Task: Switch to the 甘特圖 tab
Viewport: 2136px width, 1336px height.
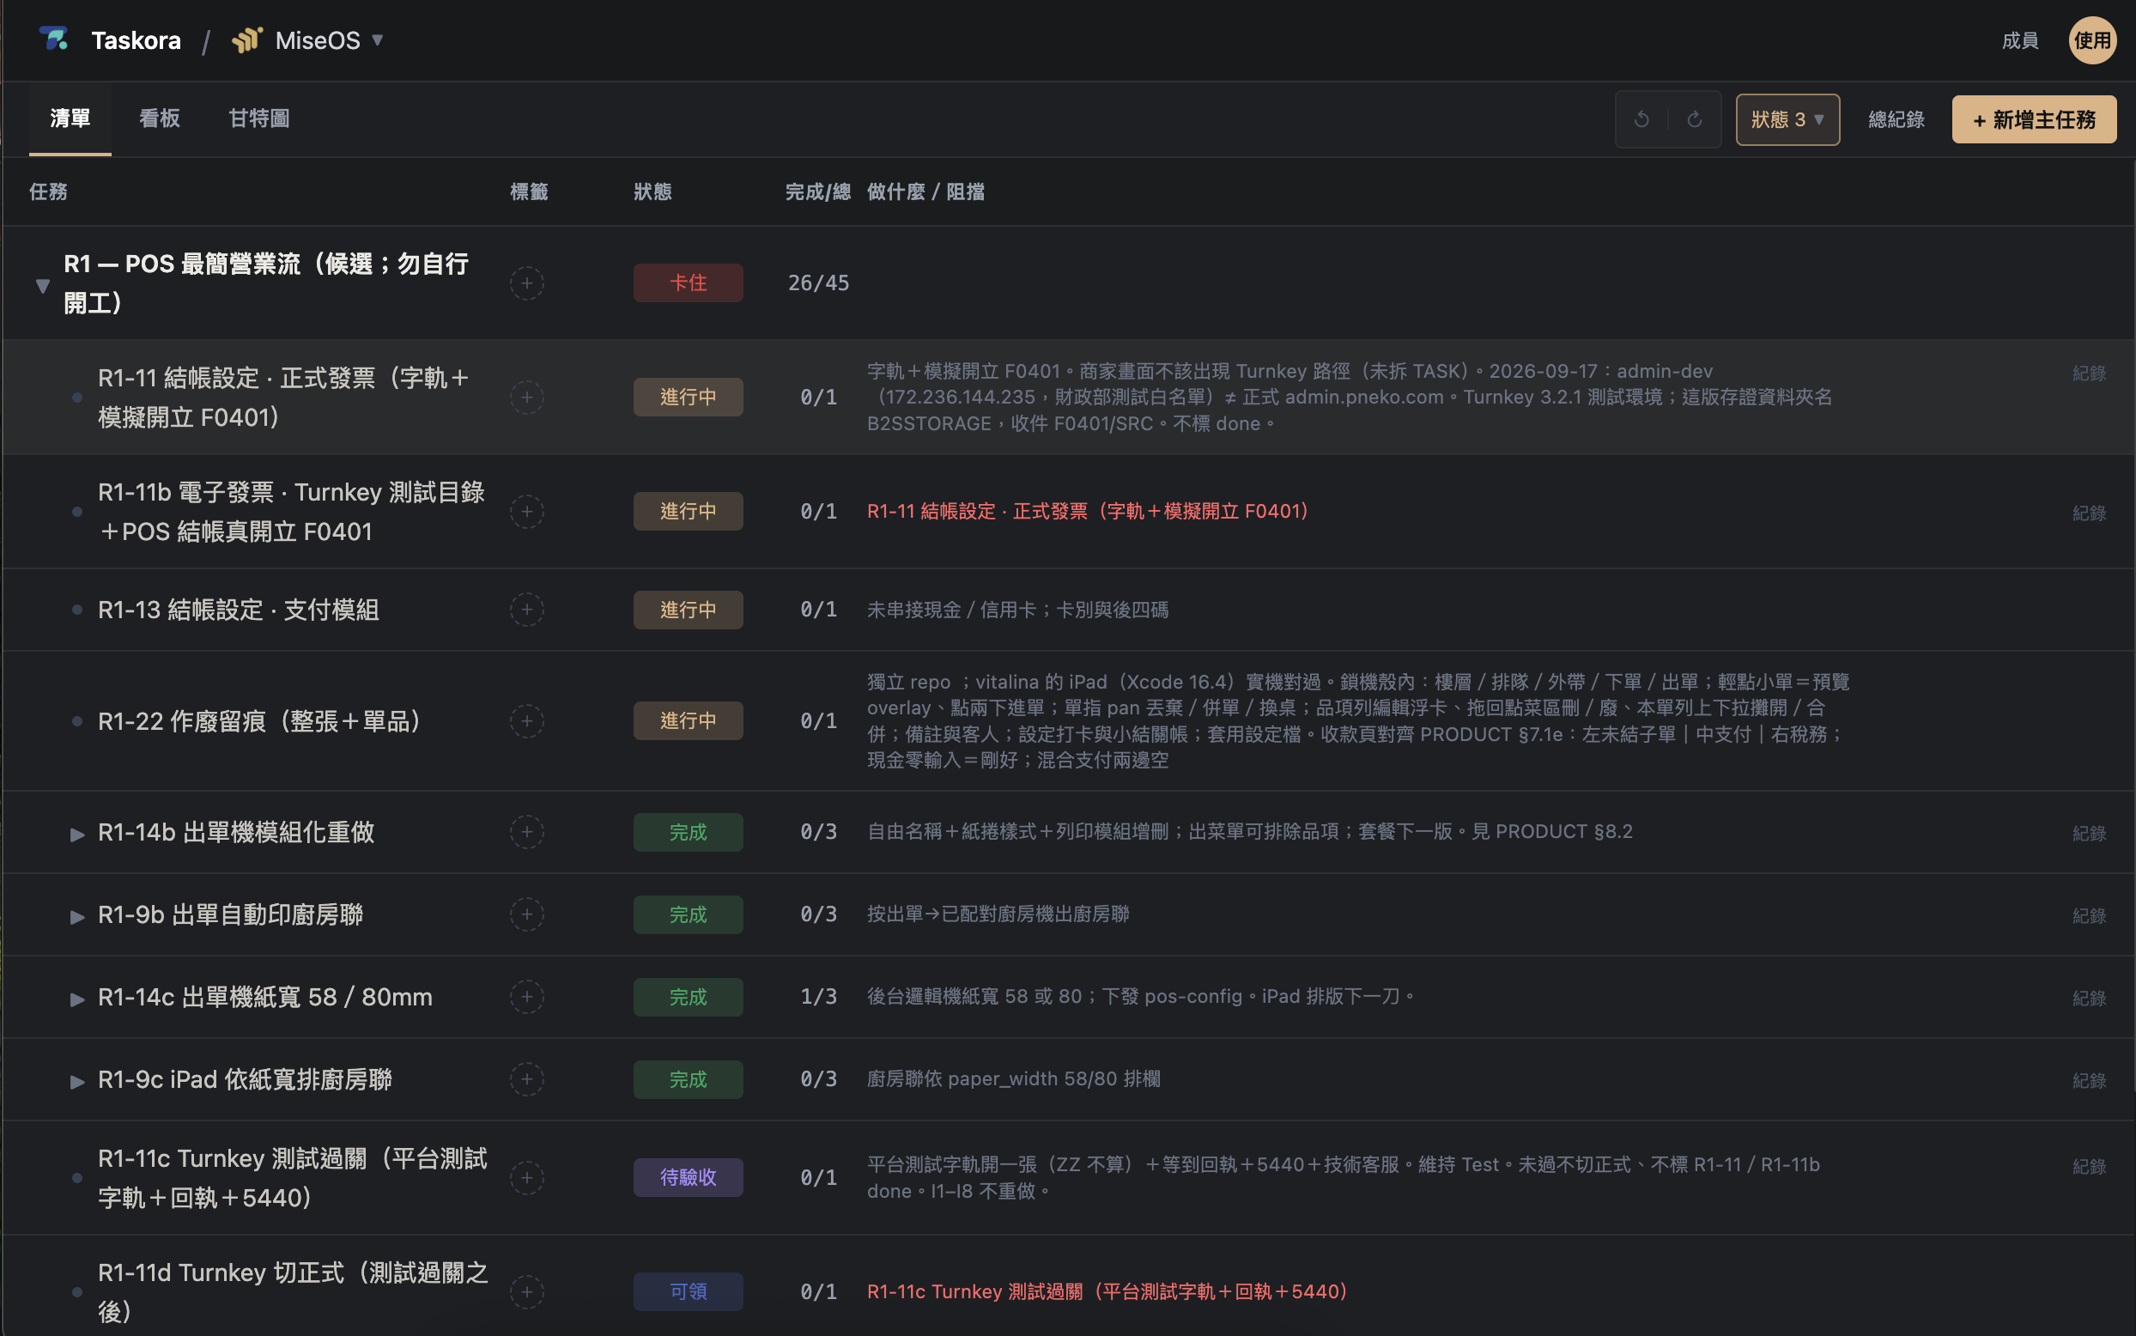Action: tap(258, 118)
